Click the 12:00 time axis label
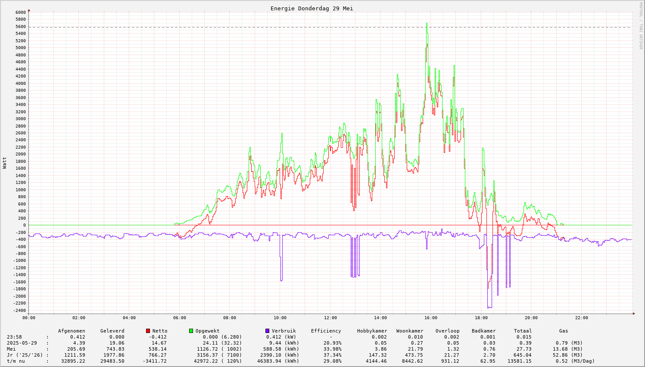645x367 pixels. coord(330,318)
